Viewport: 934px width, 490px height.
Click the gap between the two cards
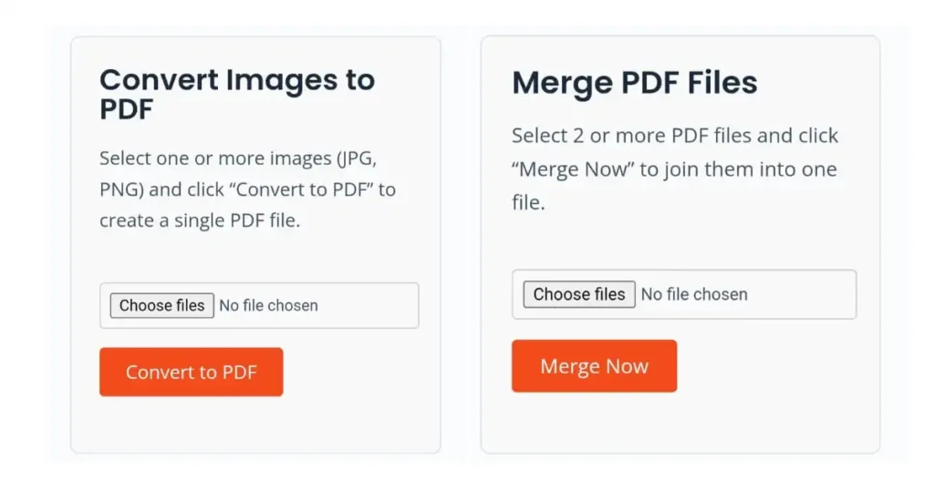tap(461, 246)
